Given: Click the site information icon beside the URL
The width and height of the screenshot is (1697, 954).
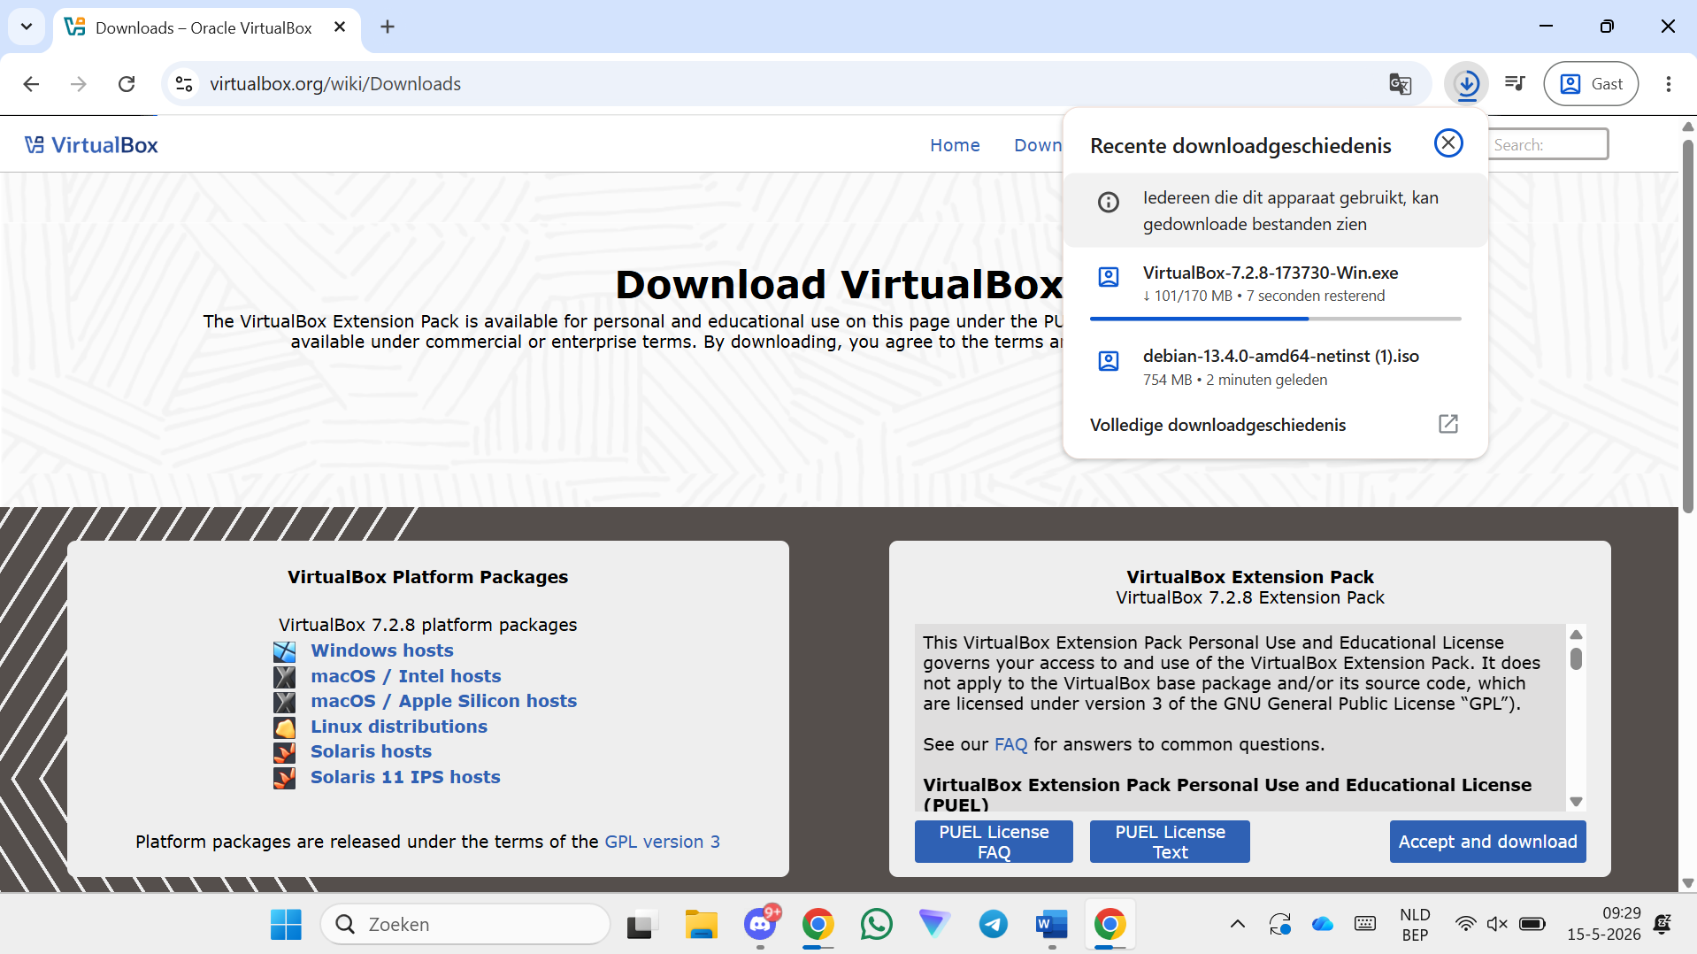Looking at the screenshot, I should [184, 84].
